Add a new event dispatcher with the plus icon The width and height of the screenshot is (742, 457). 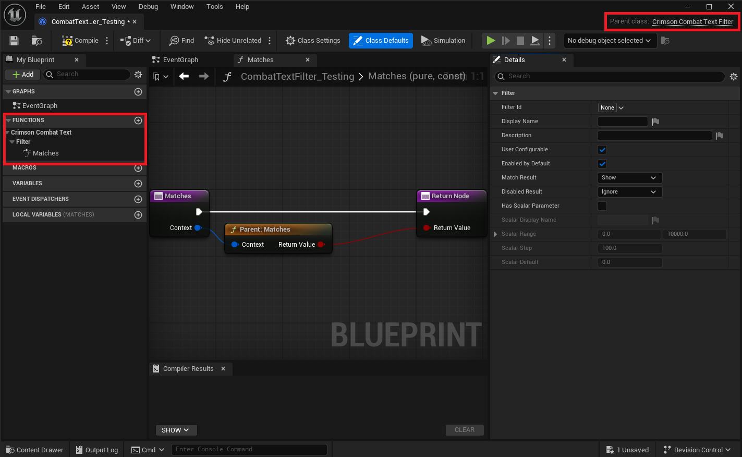coord(138,199)
